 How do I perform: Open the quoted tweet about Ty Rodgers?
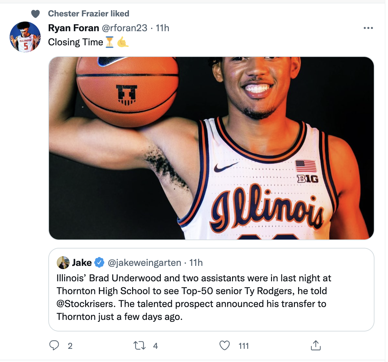point(211,290)
